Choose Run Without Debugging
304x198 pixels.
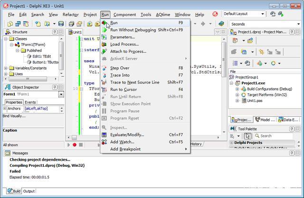click(x=145, y=30)
